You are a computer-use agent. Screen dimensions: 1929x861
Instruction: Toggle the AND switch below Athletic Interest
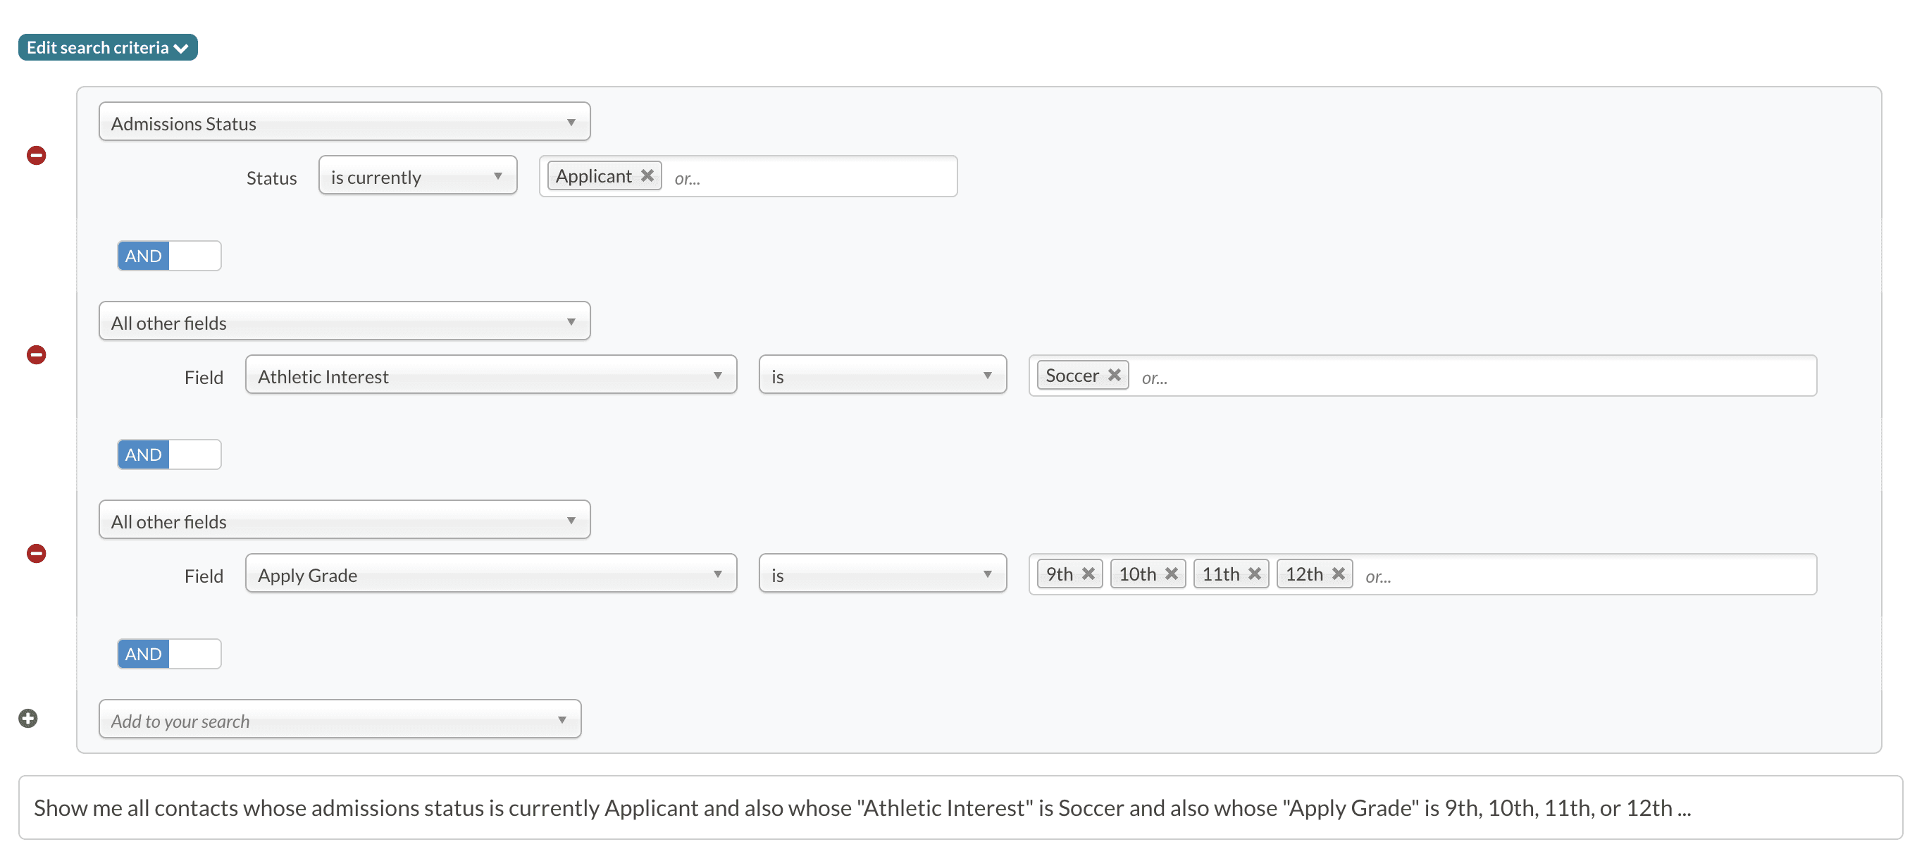169,454
